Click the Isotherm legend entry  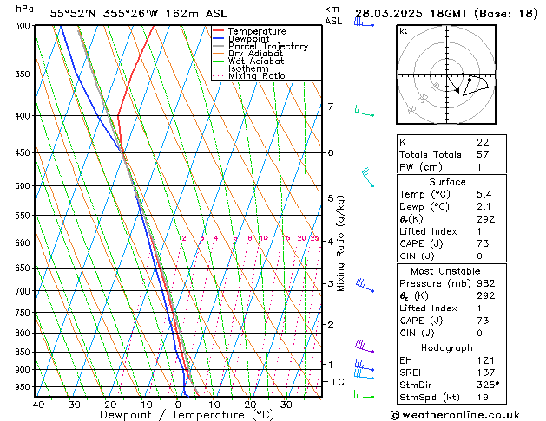coord(240,68)
